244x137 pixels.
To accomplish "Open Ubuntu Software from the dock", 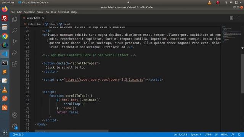I will pos(5,107).
